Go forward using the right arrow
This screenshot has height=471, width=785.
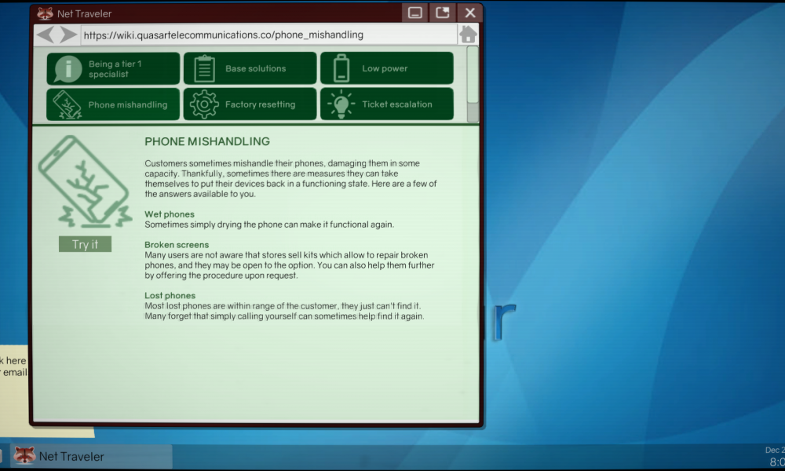(x=68, y=35)
